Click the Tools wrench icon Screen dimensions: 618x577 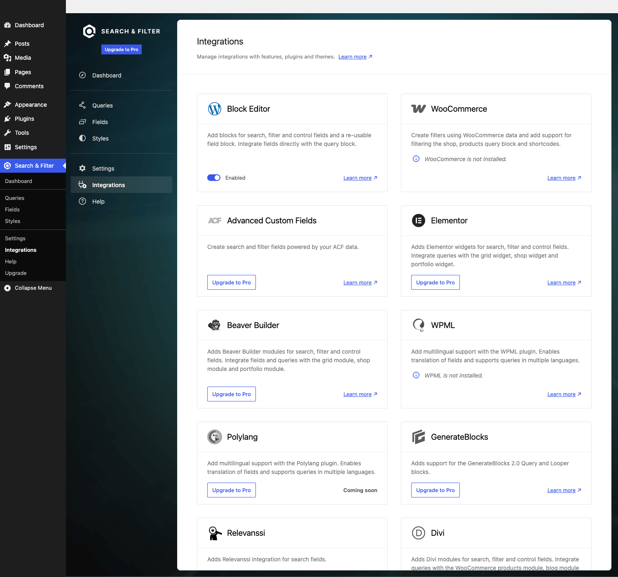[7, 133]
